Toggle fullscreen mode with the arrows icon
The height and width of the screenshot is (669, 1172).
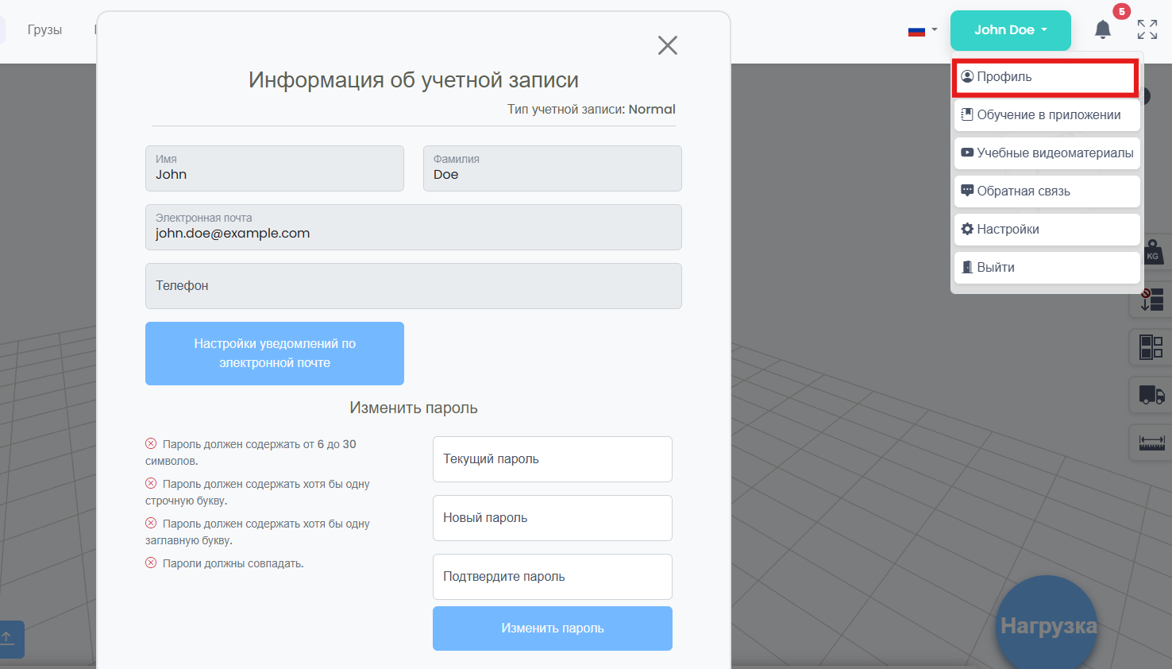(1147, 30)
